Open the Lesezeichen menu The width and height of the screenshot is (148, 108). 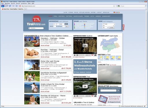(x=24, y=3)
